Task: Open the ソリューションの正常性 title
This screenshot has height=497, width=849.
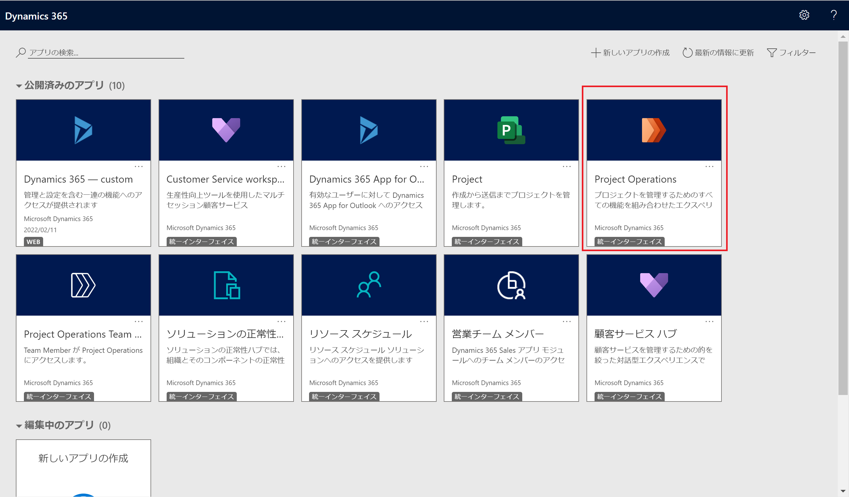Action: tap(225, 334)
